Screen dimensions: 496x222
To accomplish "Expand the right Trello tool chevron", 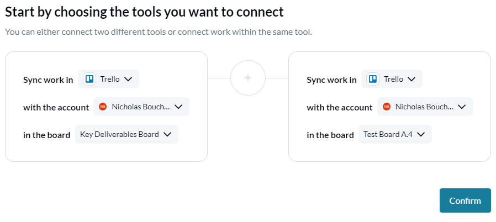I will tap(411, 79).
